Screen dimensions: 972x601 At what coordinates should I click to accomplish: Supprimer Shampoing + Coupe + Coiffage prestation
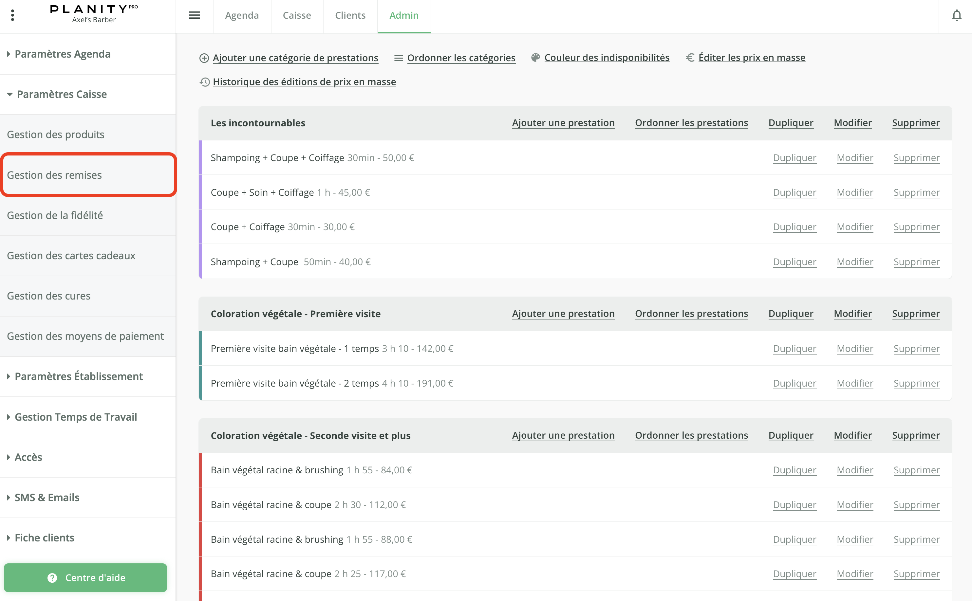point(916,158)
